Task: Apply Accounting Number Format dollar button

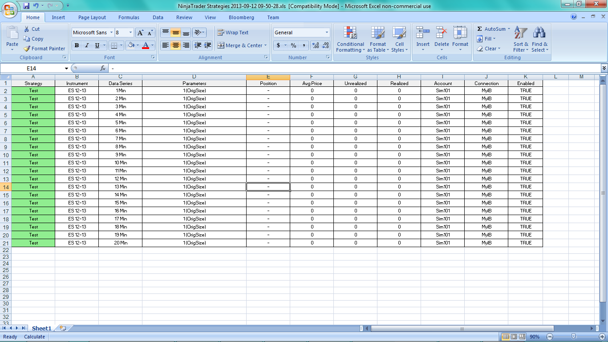Action: [x=278, y=45]
